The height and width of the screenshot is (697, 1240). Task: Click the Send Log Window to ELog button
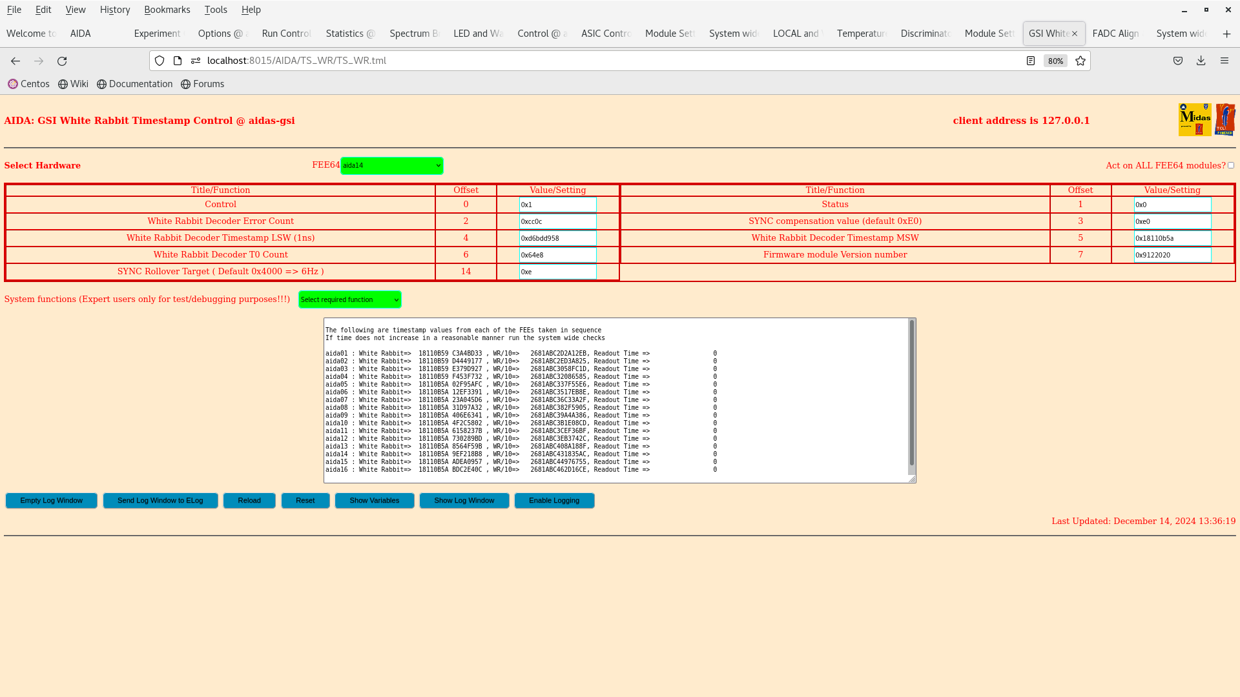(160, 500)
